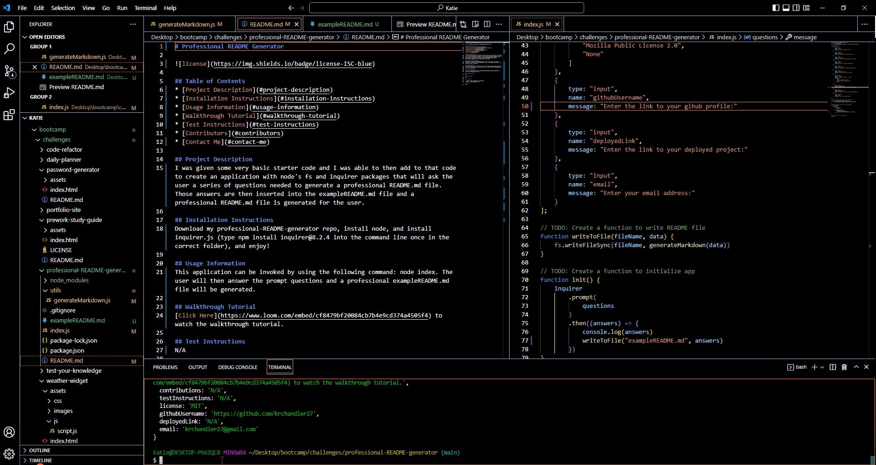Click the back navigation arrow
Image resolution: width=876 pixels, height=465 pixels.
pyautogui.click(x=290, y=8)
